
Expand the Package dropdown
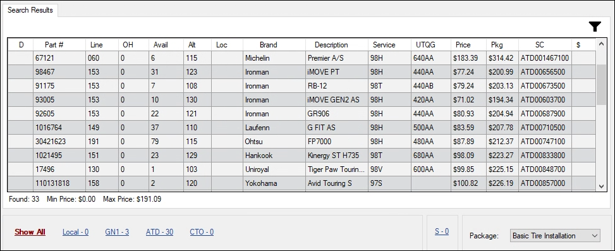click(x=555, y=236)
